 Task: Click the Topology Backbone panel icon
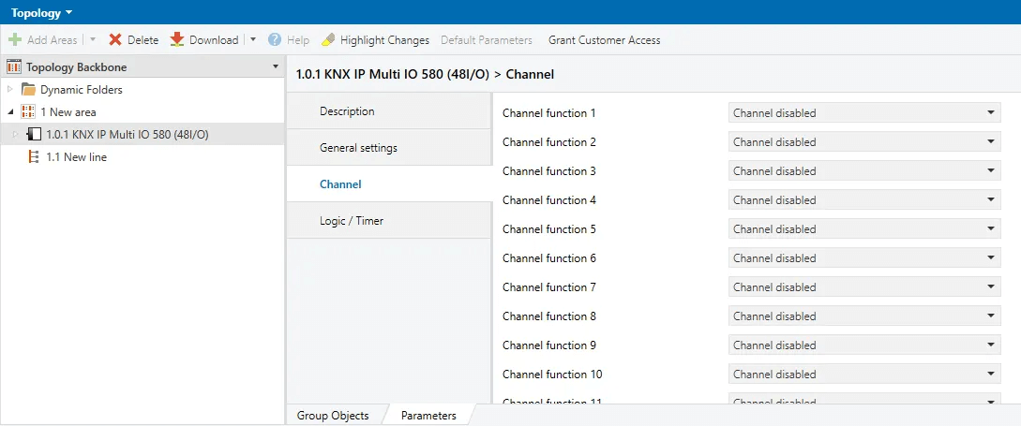(x=14, y=67)
